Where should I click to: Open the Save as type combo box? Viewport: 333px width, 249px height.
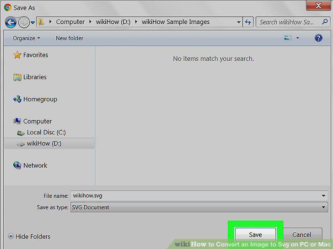(x=199, y=207)
